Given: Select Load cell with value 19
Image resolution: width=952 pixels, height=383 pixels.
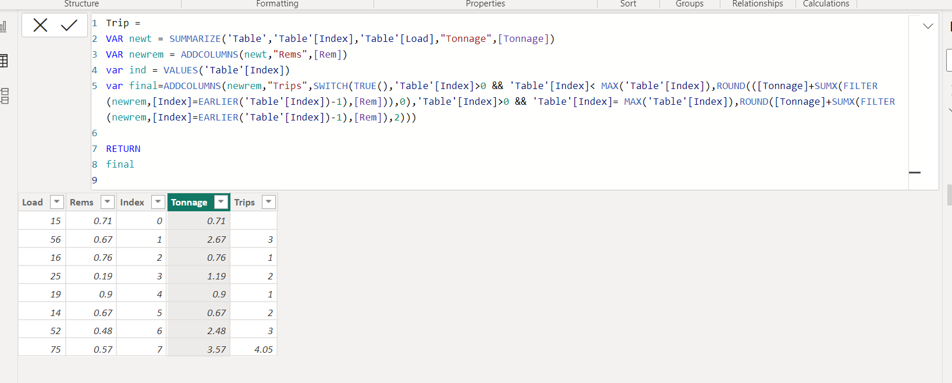Looking at the screenshot, I should point(42,294).
